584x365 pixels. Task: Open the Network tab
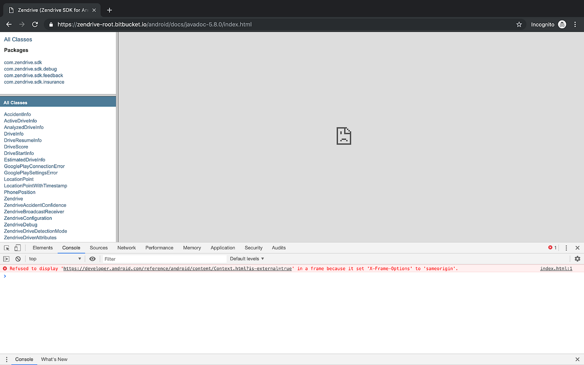126,248
